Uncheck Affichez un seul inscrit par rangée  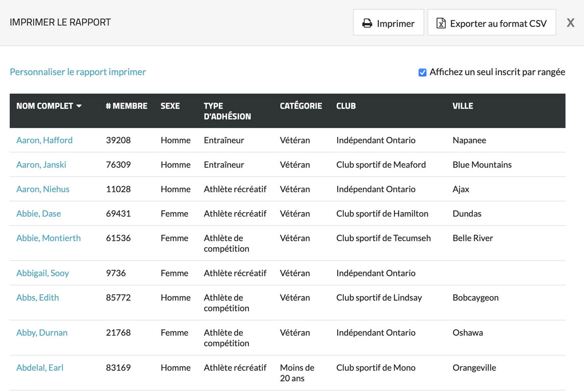(422, 72)
